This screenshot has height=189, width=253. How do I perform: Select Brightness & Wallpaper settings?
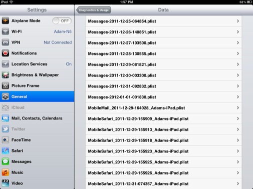(x=37, y=75)
